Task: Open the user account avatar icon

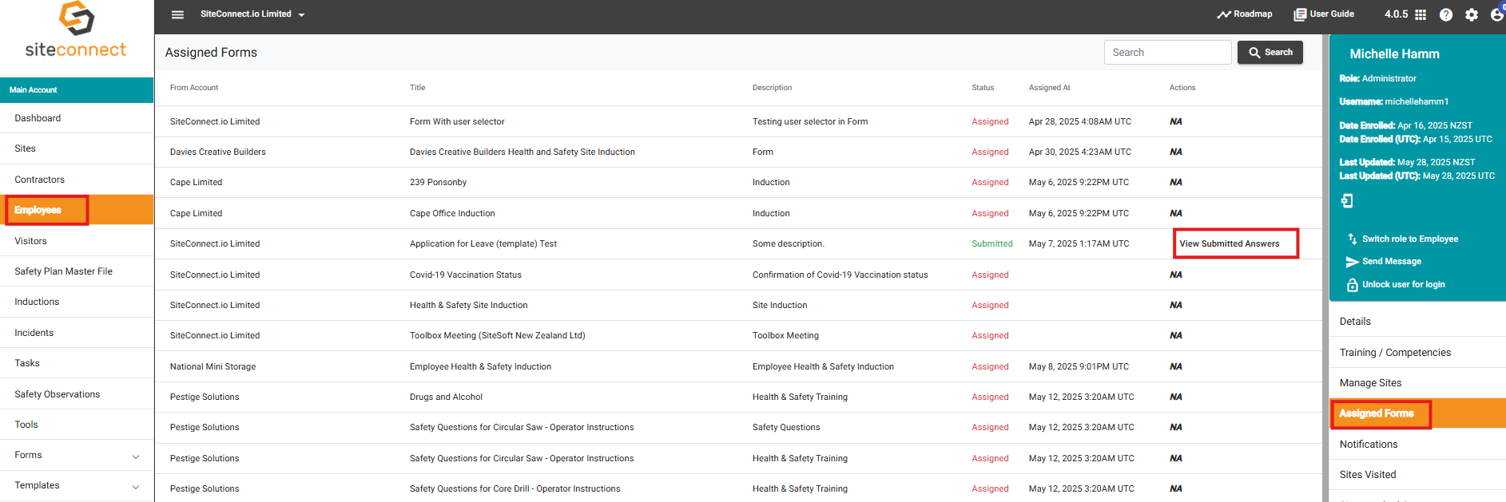Action: coord(1497,14)
